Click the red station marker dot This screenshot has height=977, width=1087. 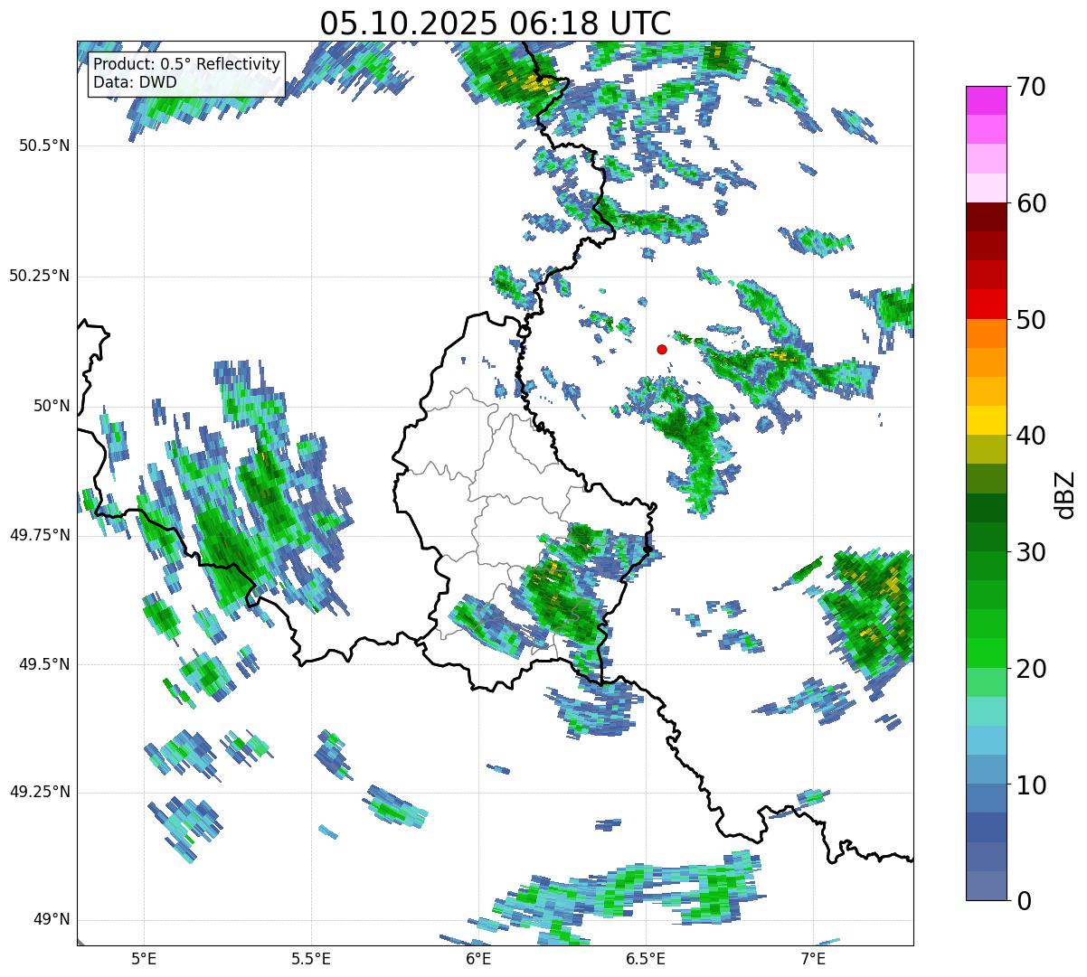tap(662, 349)
